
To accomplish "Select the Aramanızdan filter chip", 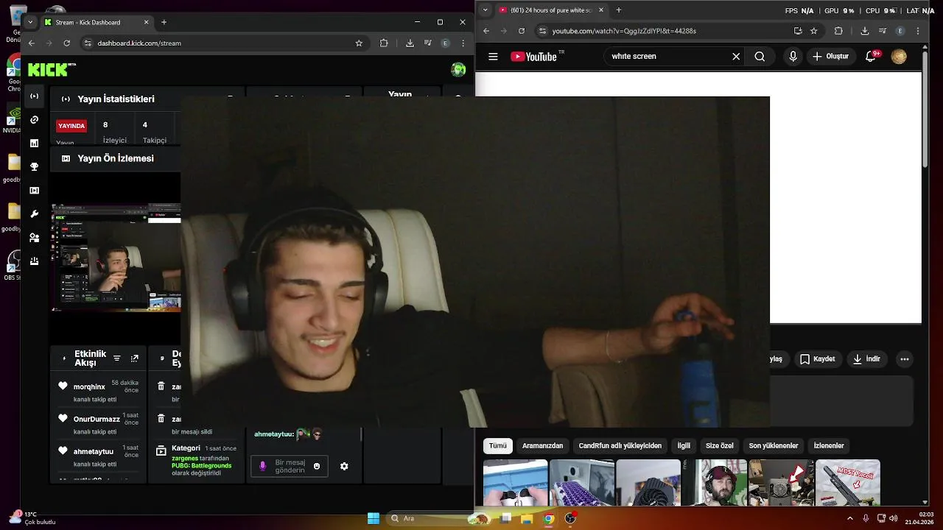I will pos(543,445).
